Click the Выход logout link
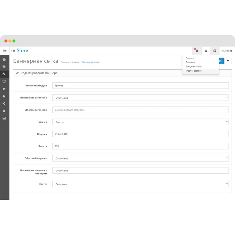Screen dimensions: 235x235 pos(227,51)
